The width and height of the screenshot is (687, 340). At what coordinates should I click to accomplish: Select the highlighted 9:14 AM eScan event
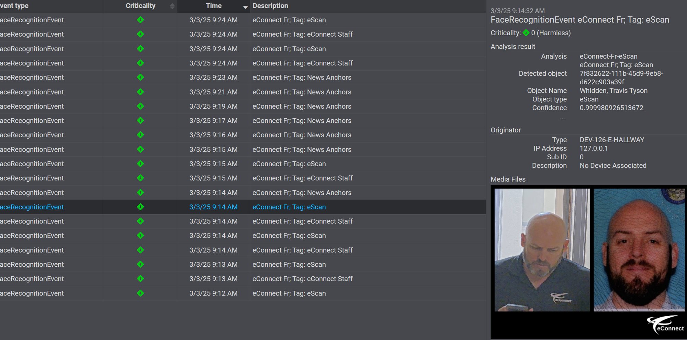point(289,207)
